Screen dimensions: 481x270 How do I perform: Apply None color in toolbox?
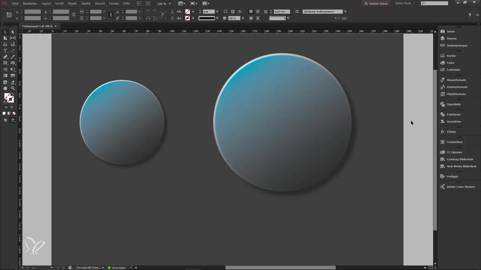(x=14, y=113)
